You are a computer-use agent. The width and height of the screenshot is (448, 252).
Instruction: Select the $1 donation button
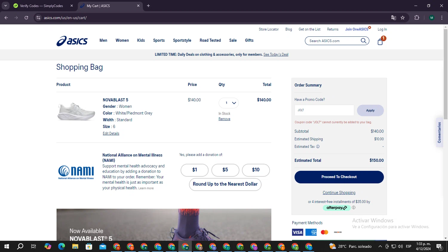coord(195,170)
